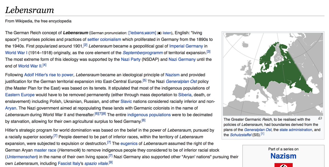
Task: Open 'Generalplan Ost' link in paragraph
Action: [181, 81]
